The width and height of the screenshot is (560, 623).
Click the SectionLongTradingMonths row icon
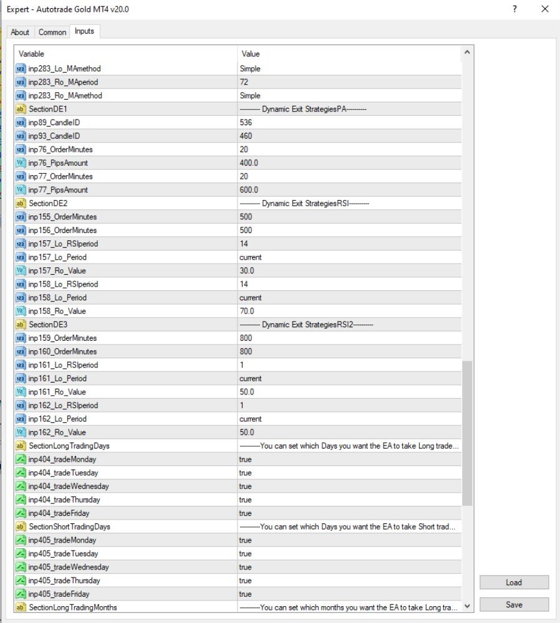point(21,607)
